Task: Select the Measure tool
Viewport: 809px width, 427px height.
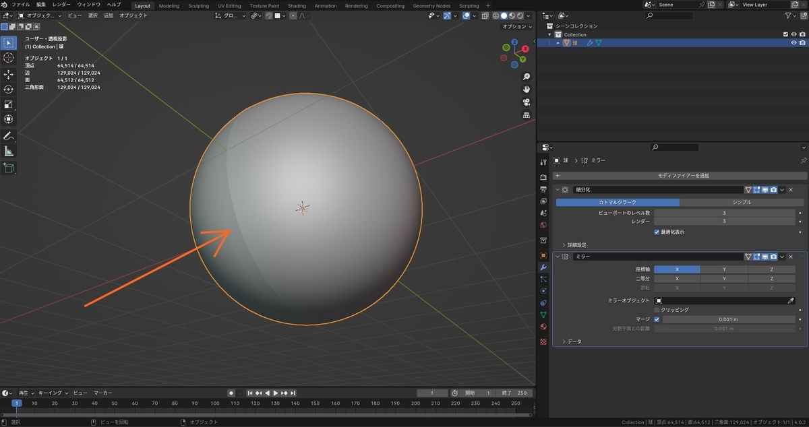Action: pyautogui.click(x=9, y=152)
